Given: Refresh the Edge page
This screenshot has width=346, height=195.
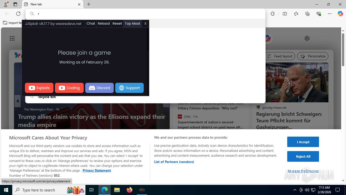Looking at the screenshot, I should pyautogui.click(x=18, y=14).
